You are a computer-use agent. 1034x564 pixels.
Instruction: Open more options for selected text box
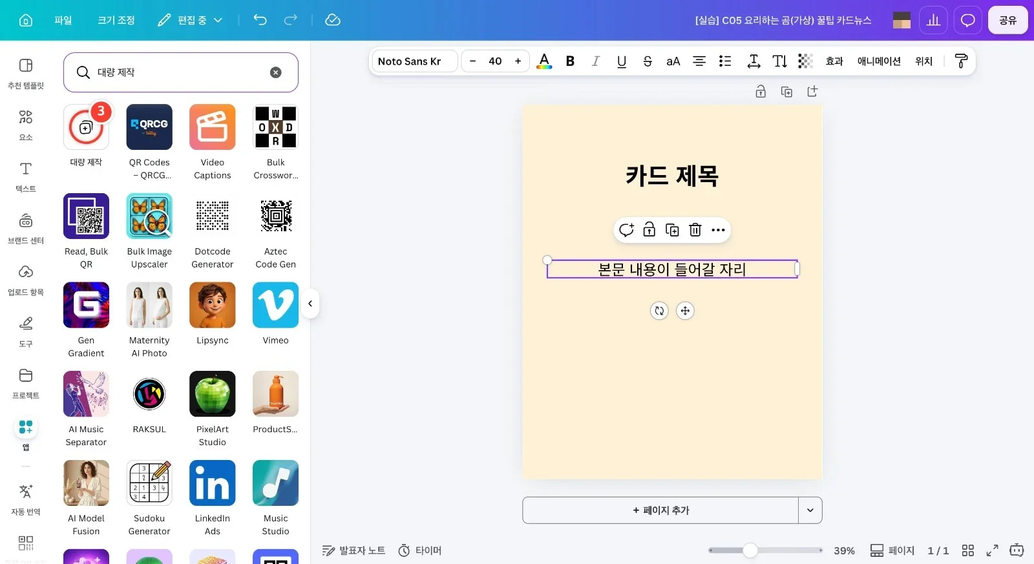[x=718, y=230]
